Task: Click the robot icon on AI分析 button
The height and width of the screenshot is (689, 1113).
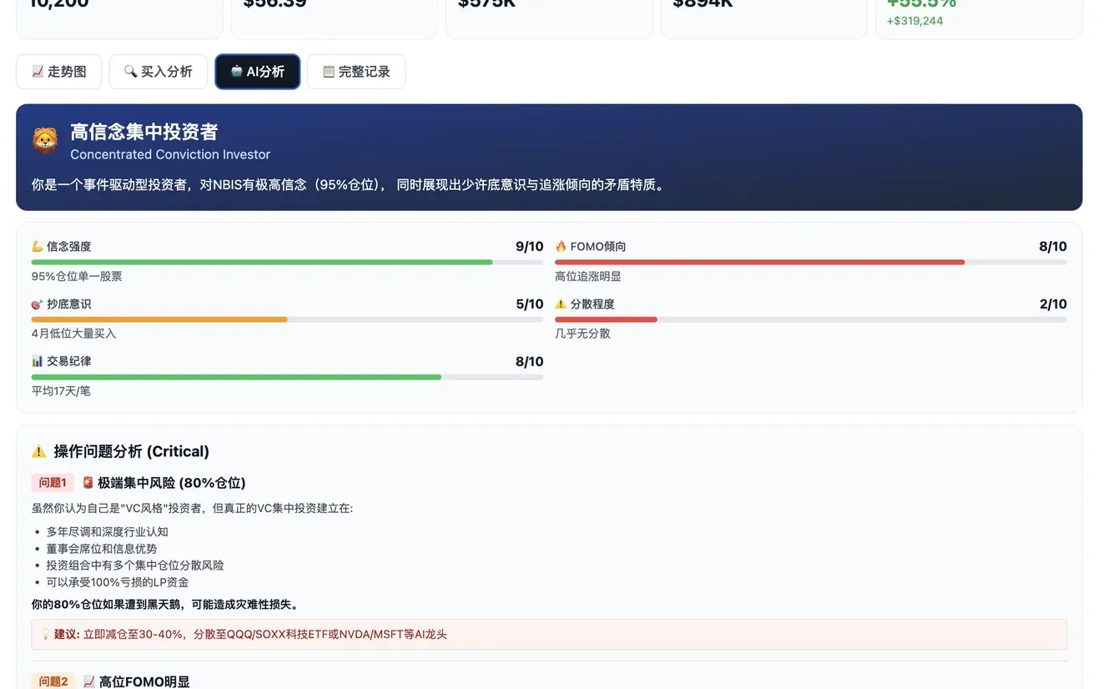Action: coord(236,72)
